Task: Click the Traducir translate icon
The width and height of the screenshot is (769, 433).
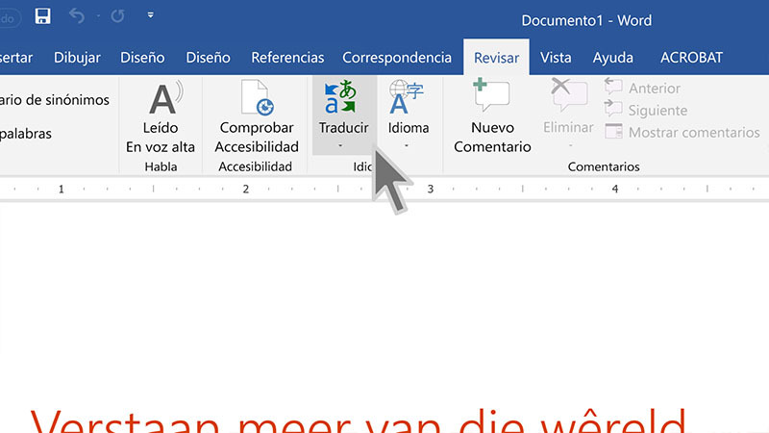Action: [x=343, y=98]
